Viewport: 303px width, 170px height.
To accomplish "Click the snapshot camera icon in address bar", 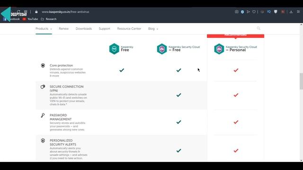I will (236, 12).
